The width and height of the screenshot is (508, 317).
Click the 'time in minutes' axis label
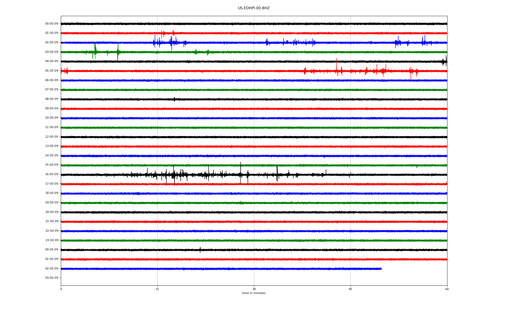click(254, 293)
